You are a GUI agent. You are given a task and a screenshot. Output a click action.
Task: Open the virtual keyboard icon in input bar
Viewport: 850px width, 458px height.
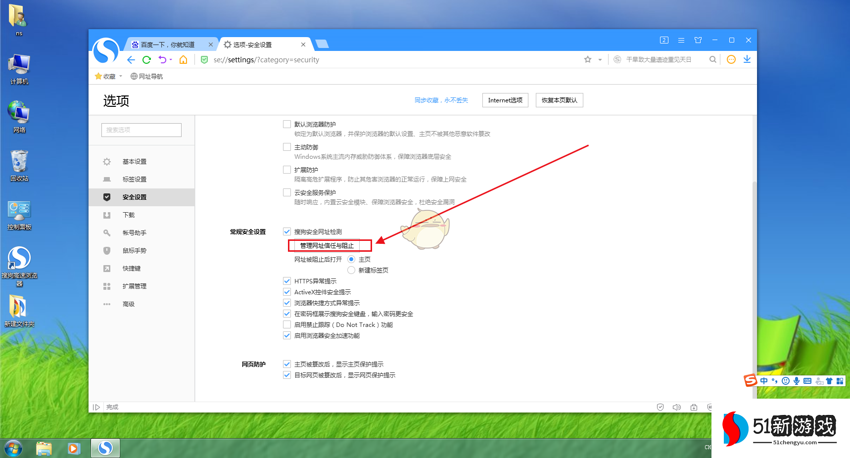[807, 380]
